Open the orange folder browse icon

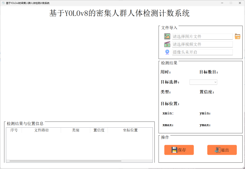pyautogui.click(x=238, y=37)
